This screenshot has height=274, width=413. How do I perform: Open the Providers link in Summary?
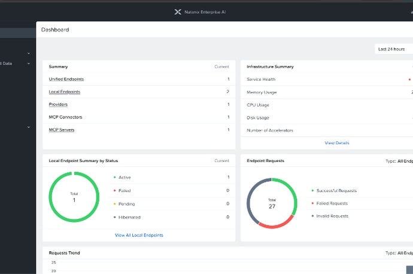[58, 104]
